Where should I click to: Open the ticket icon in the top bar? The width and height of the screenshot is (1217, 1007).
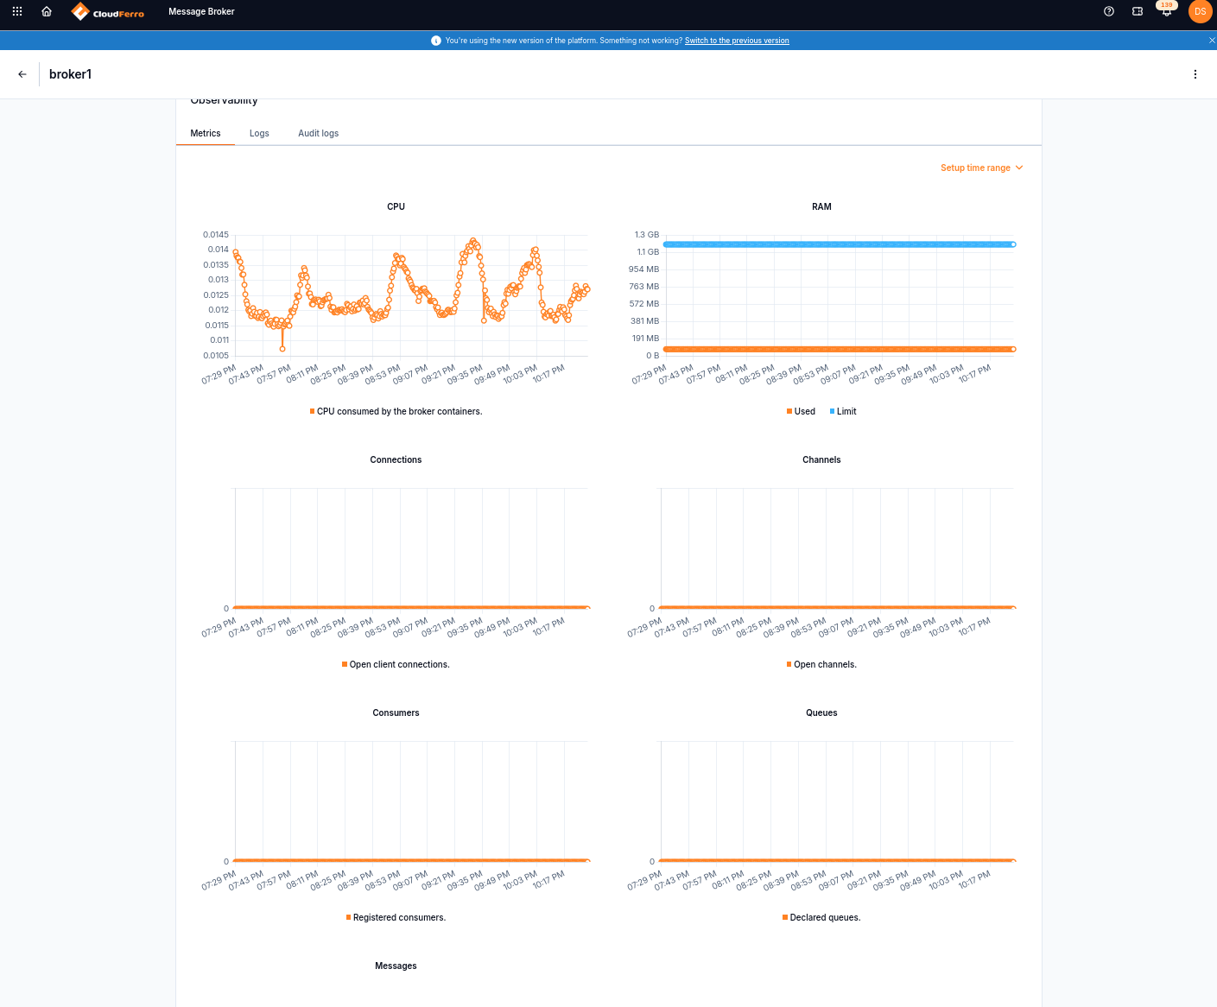1138,11
